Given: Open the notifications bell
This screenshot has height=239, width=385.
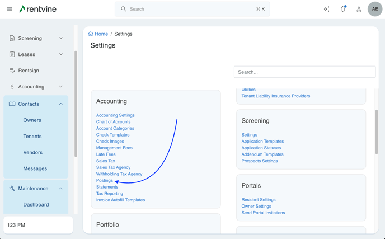Looking at the screenshot, I should [342, 9].
